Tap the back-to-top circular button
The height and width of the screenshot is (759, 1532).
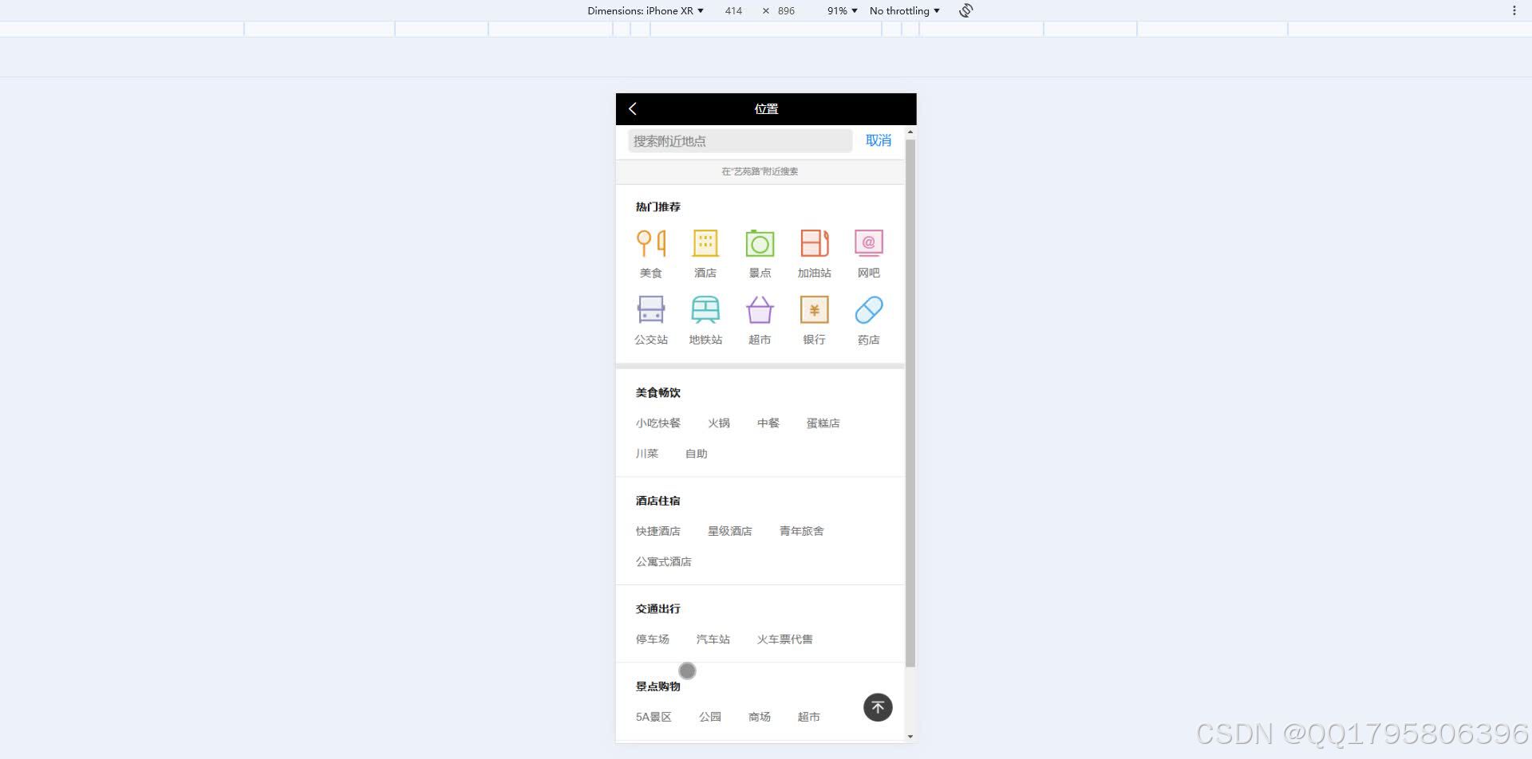point(878,707)
